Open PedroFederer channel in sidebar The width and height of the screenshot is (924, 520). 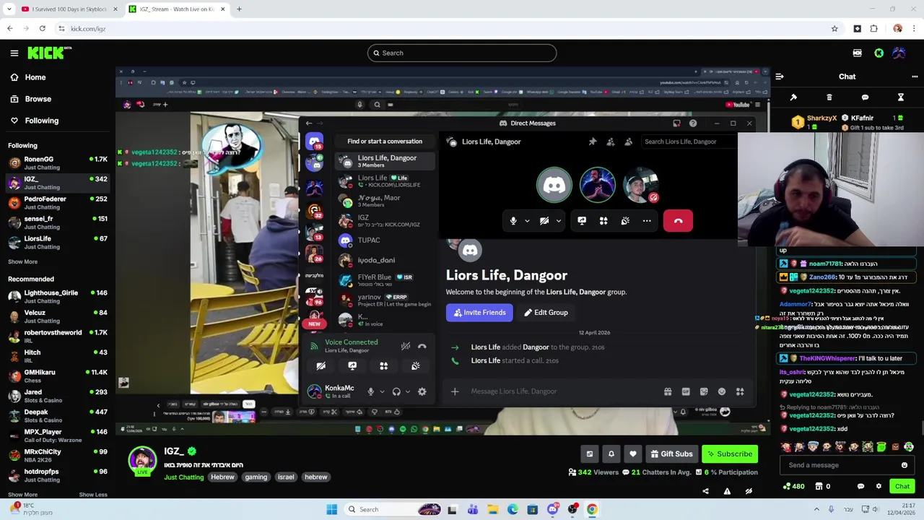58,203
